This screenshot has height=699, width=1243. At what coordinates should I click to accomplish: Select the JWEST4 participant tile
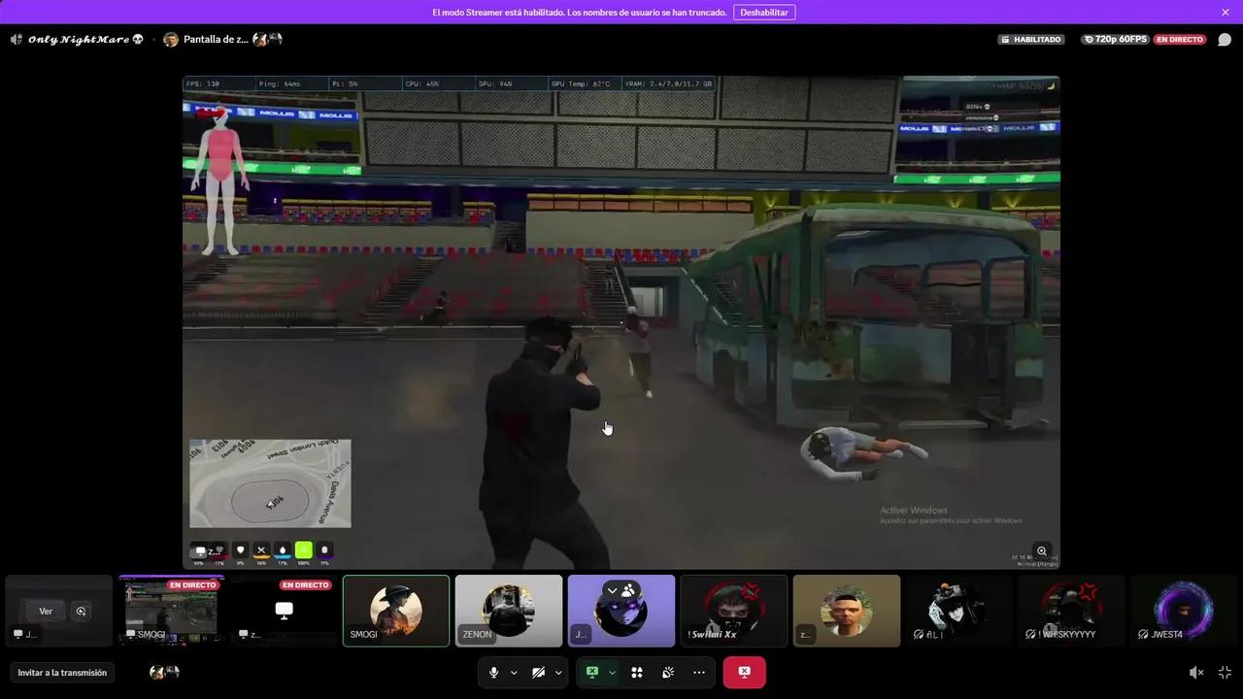(x=1185, y=611)
